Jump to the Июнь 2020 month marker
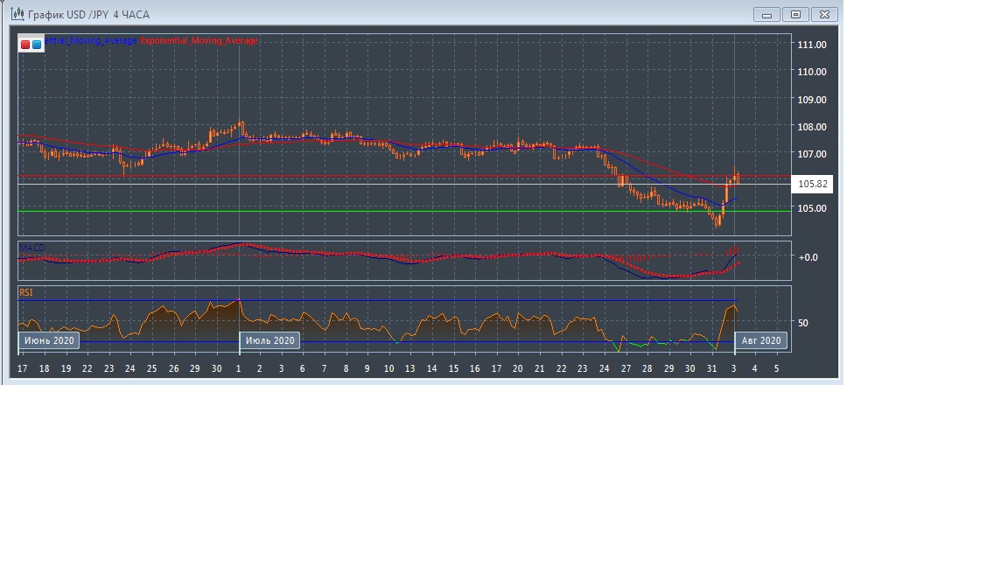The image size is (1008, 567). [49, 340]
